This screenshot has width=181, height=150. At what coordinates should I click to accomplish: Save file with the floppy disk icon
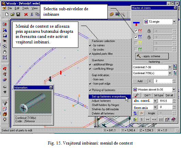point(18,15)
